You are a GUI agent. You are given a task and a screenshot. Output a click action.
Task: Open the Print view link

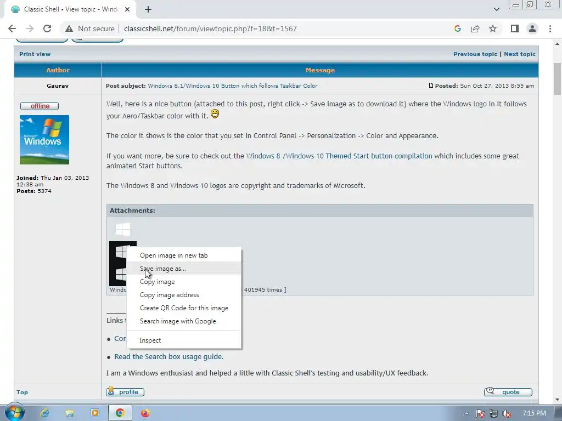pyautogui.click(x=35, y=54)
